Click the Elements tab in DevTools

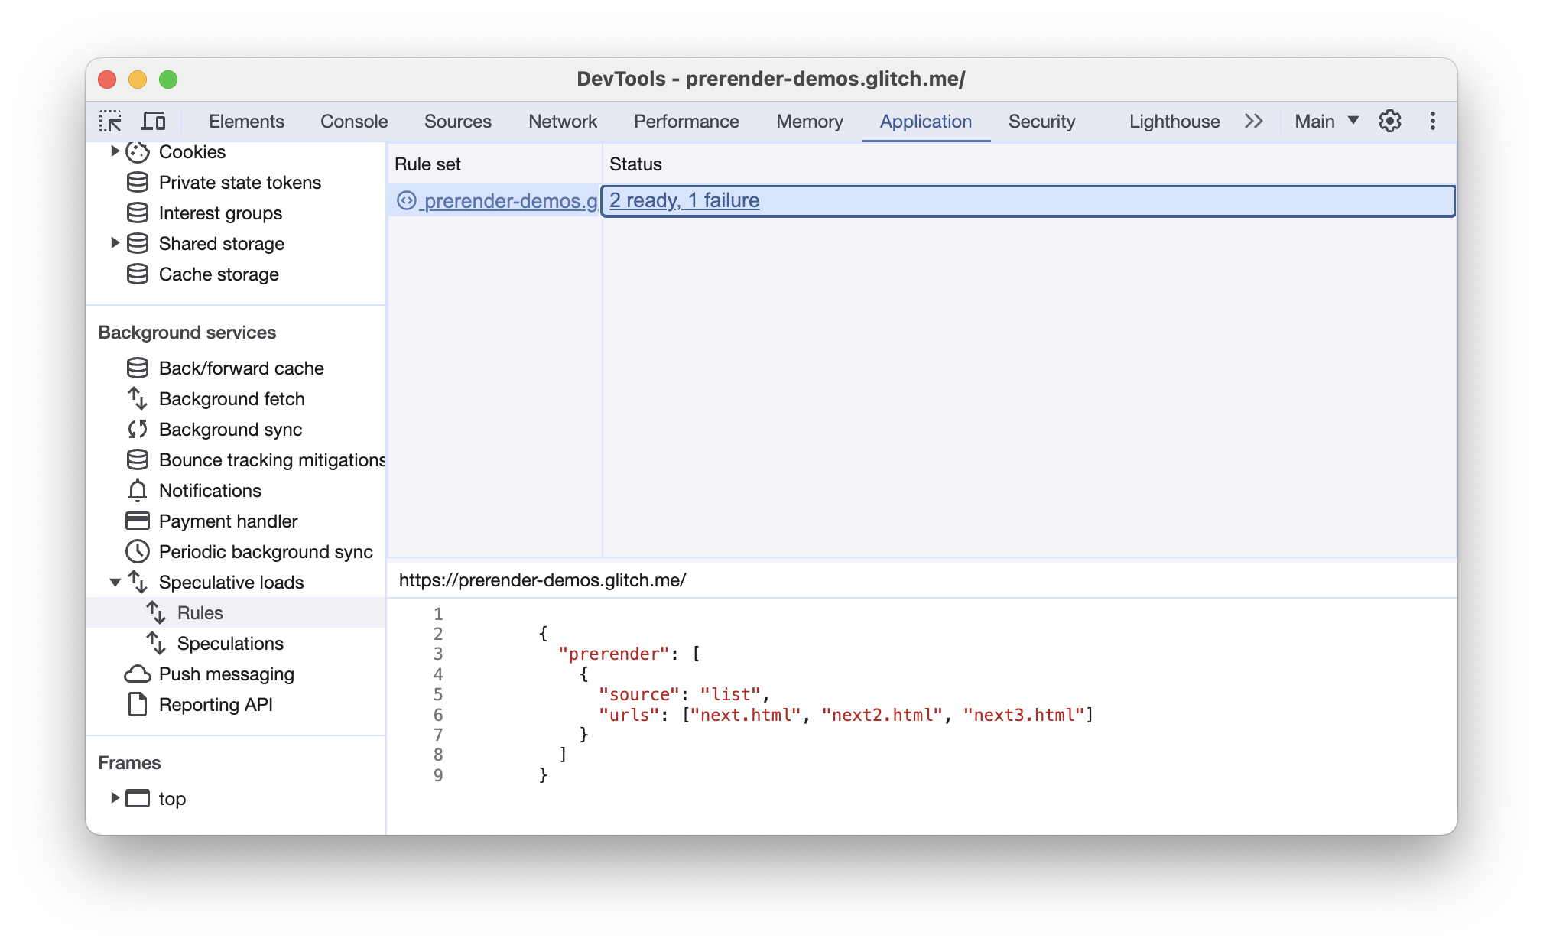tap(245, 120)
